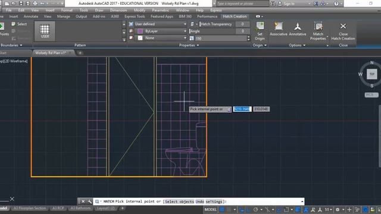Click workspace switching gear icon
The height and width of the screenshot is (214, 381).
click(338, 209)
